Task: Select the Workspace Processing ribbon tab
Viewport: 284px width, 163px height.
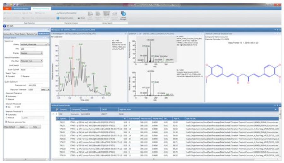Action: 41,9
